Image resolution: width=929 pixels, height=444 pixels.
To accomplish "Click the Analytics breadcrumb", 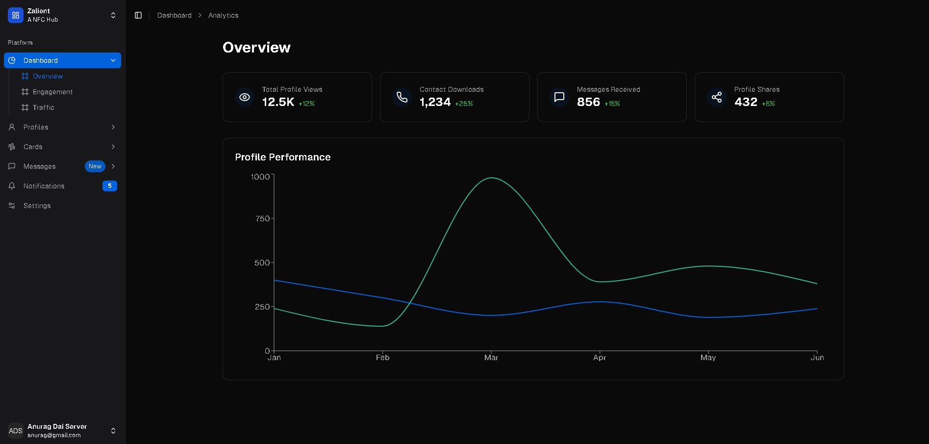I will [x=224, y=15].
